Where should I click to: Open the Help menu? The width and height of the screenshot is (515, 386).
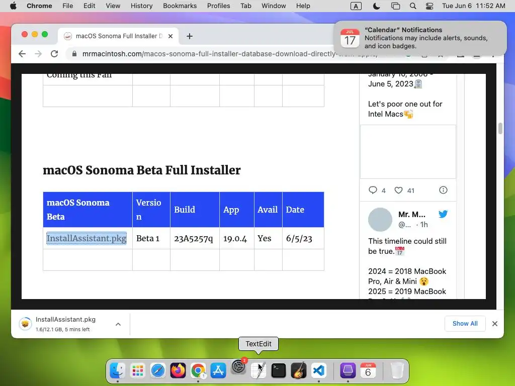(x=303, y=6)
